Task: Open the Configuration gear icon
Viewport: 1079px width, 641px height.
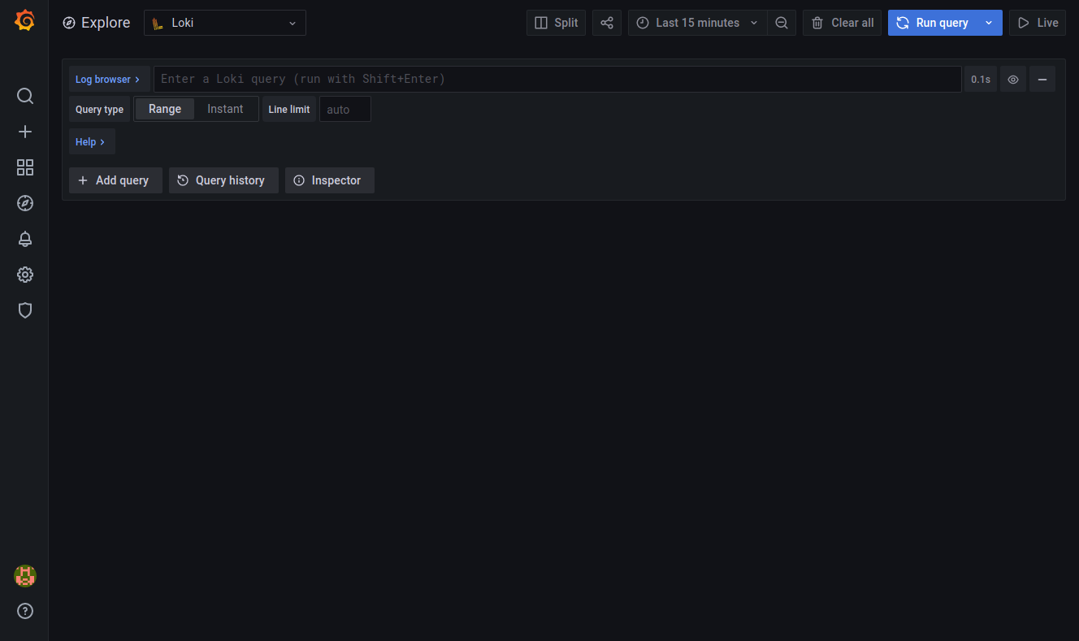Action: (25, 275)
